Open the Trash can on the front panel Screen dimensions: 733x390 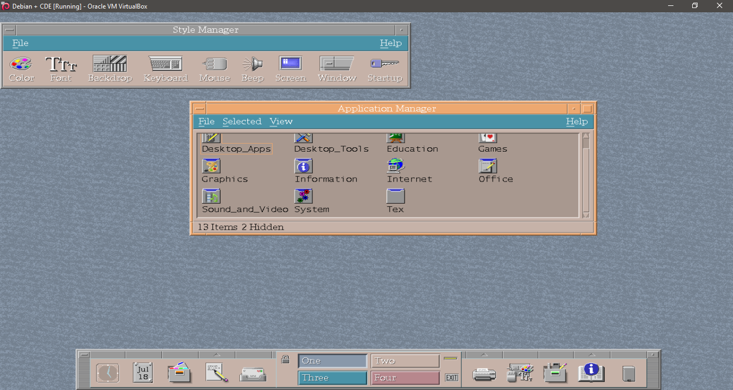click(629, 372)
